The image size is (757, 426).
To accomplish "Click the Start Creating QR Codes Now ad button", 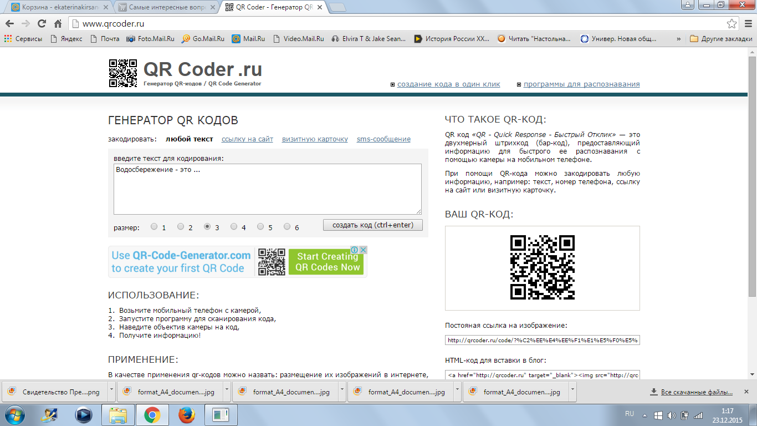I will (x=327, y=262).
